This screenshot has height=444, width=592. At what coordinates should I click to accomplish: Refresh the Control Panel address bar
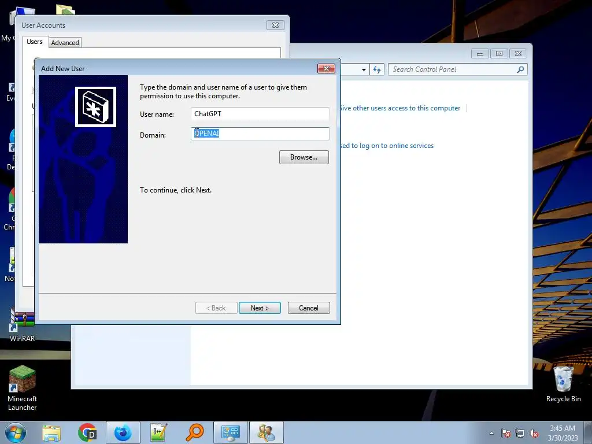(377, 69)
